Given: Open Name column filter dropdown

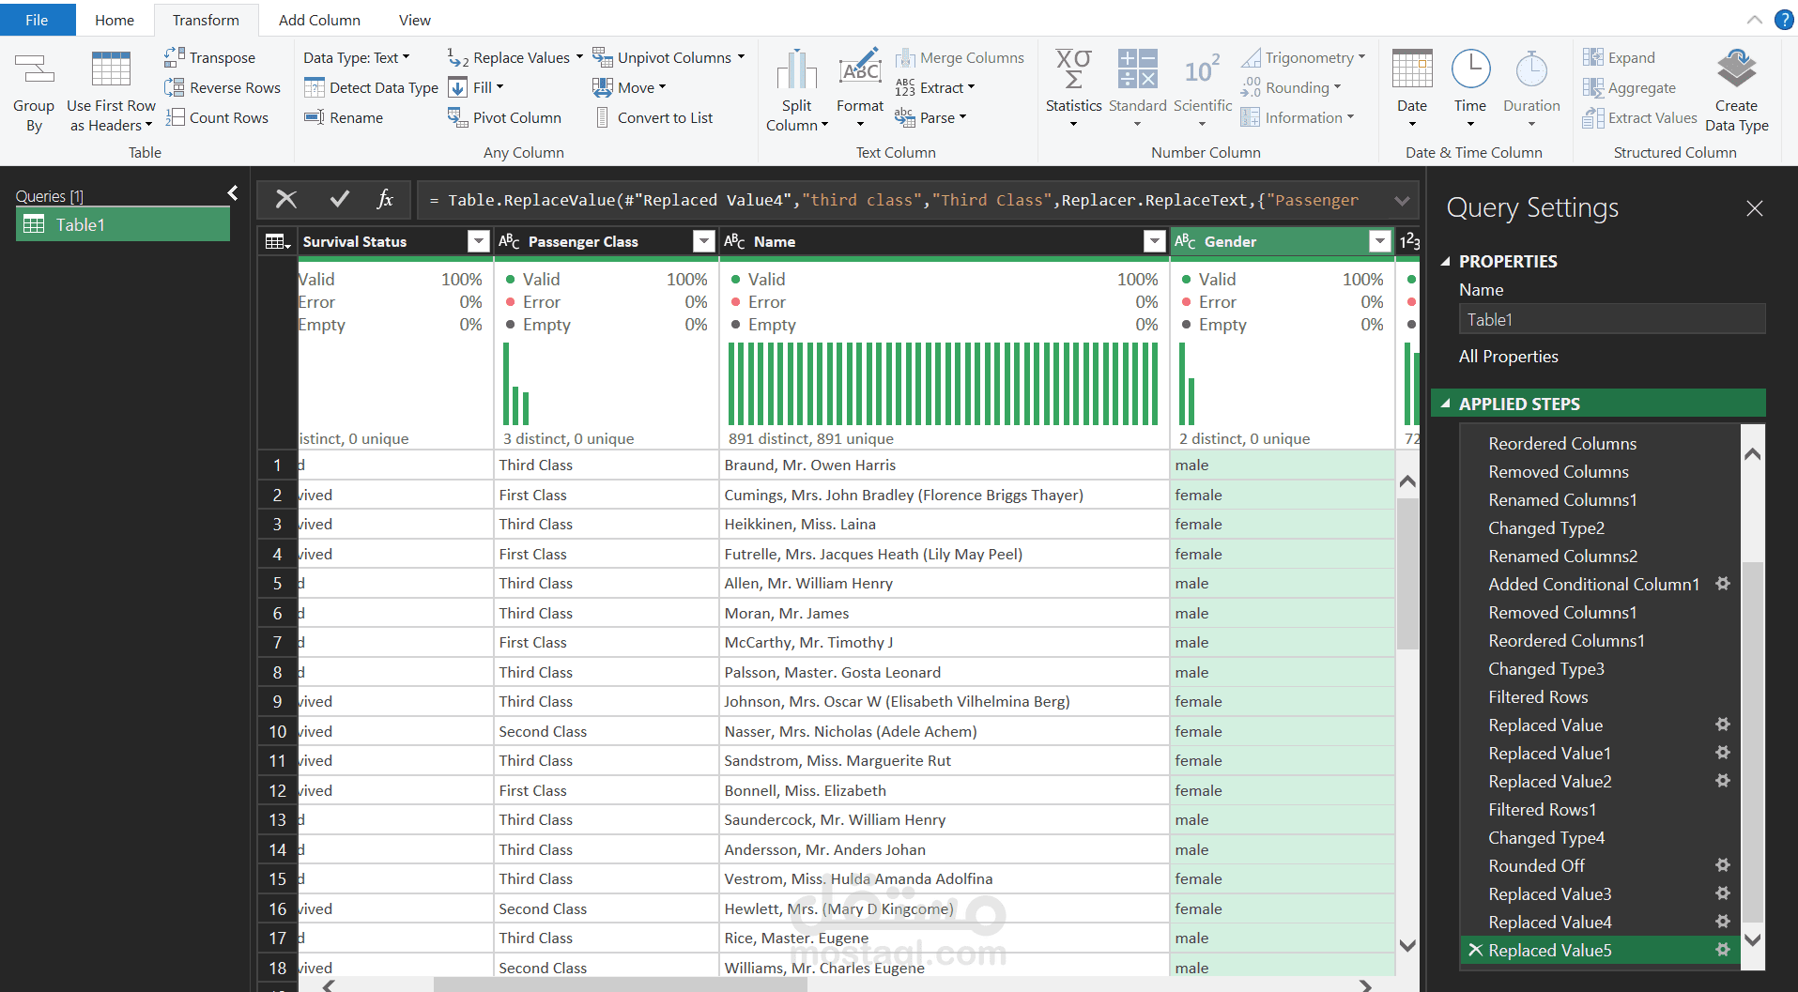Looking at the screenshot, I should pyautogui.click(x=1155, y=242).
